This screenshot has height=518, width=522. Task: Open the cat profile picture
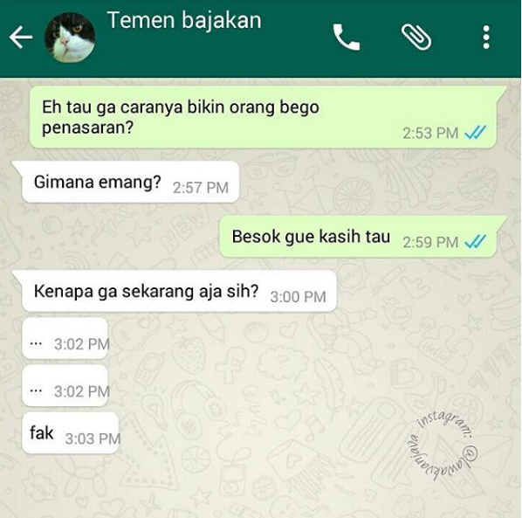click(x=70, y=38)
